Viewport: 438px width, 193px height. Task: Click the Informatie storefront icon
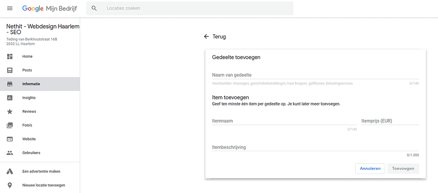pos(10,84)
